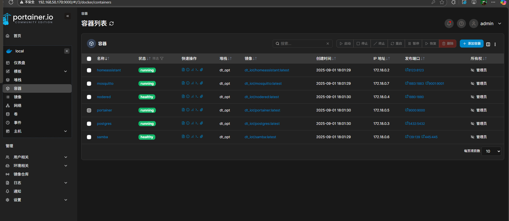Toggle the select-all checkbox in table header
The image size is (509, 221).
pyautogui.click(x=89, y=59)
